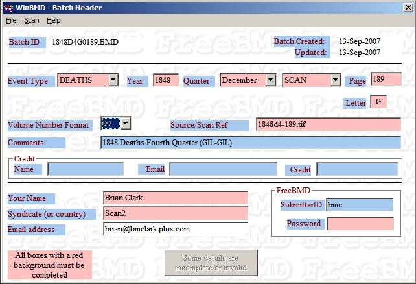The image size is (416, 284).
Task: Click the WinBMD app icon in title bar
Action: 8,8
